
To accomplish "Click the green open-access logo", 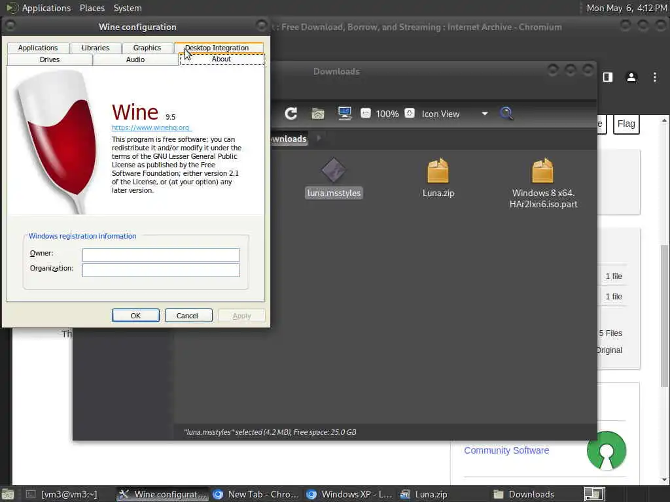I will click(607, 451).
